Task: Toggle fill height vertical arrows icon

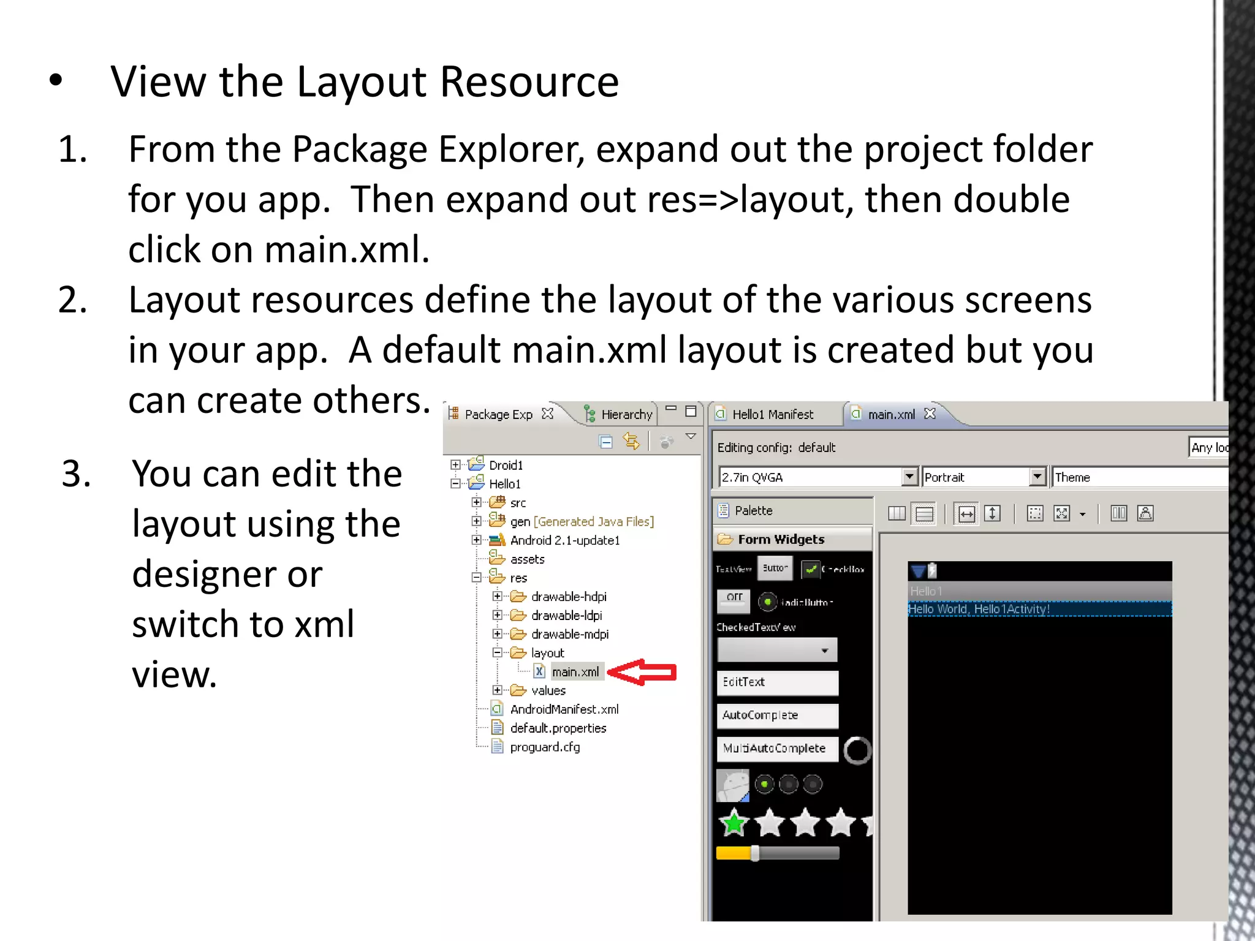Action: point(992,514)
